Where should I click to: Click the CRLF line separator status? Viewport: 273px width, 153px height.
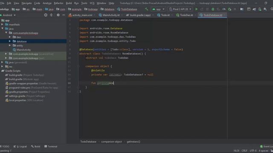click(244, 150)
